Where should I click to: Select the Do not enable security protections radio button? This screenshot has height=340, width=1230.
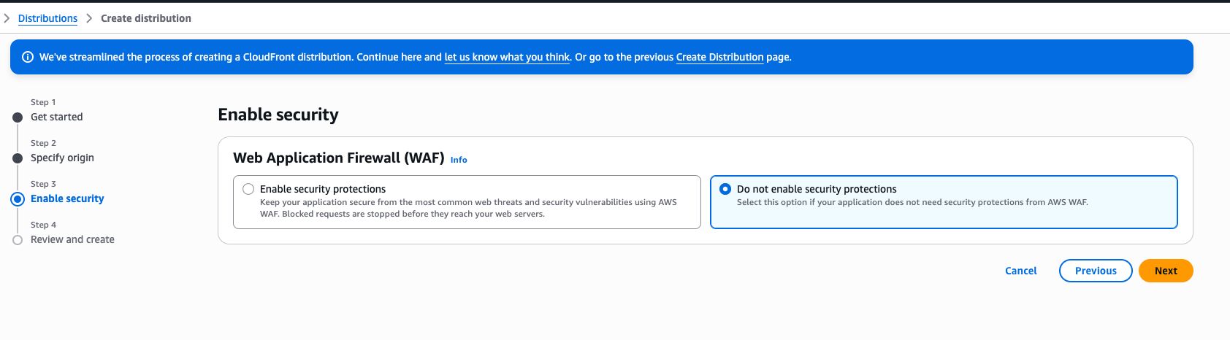tap(725, 189)
